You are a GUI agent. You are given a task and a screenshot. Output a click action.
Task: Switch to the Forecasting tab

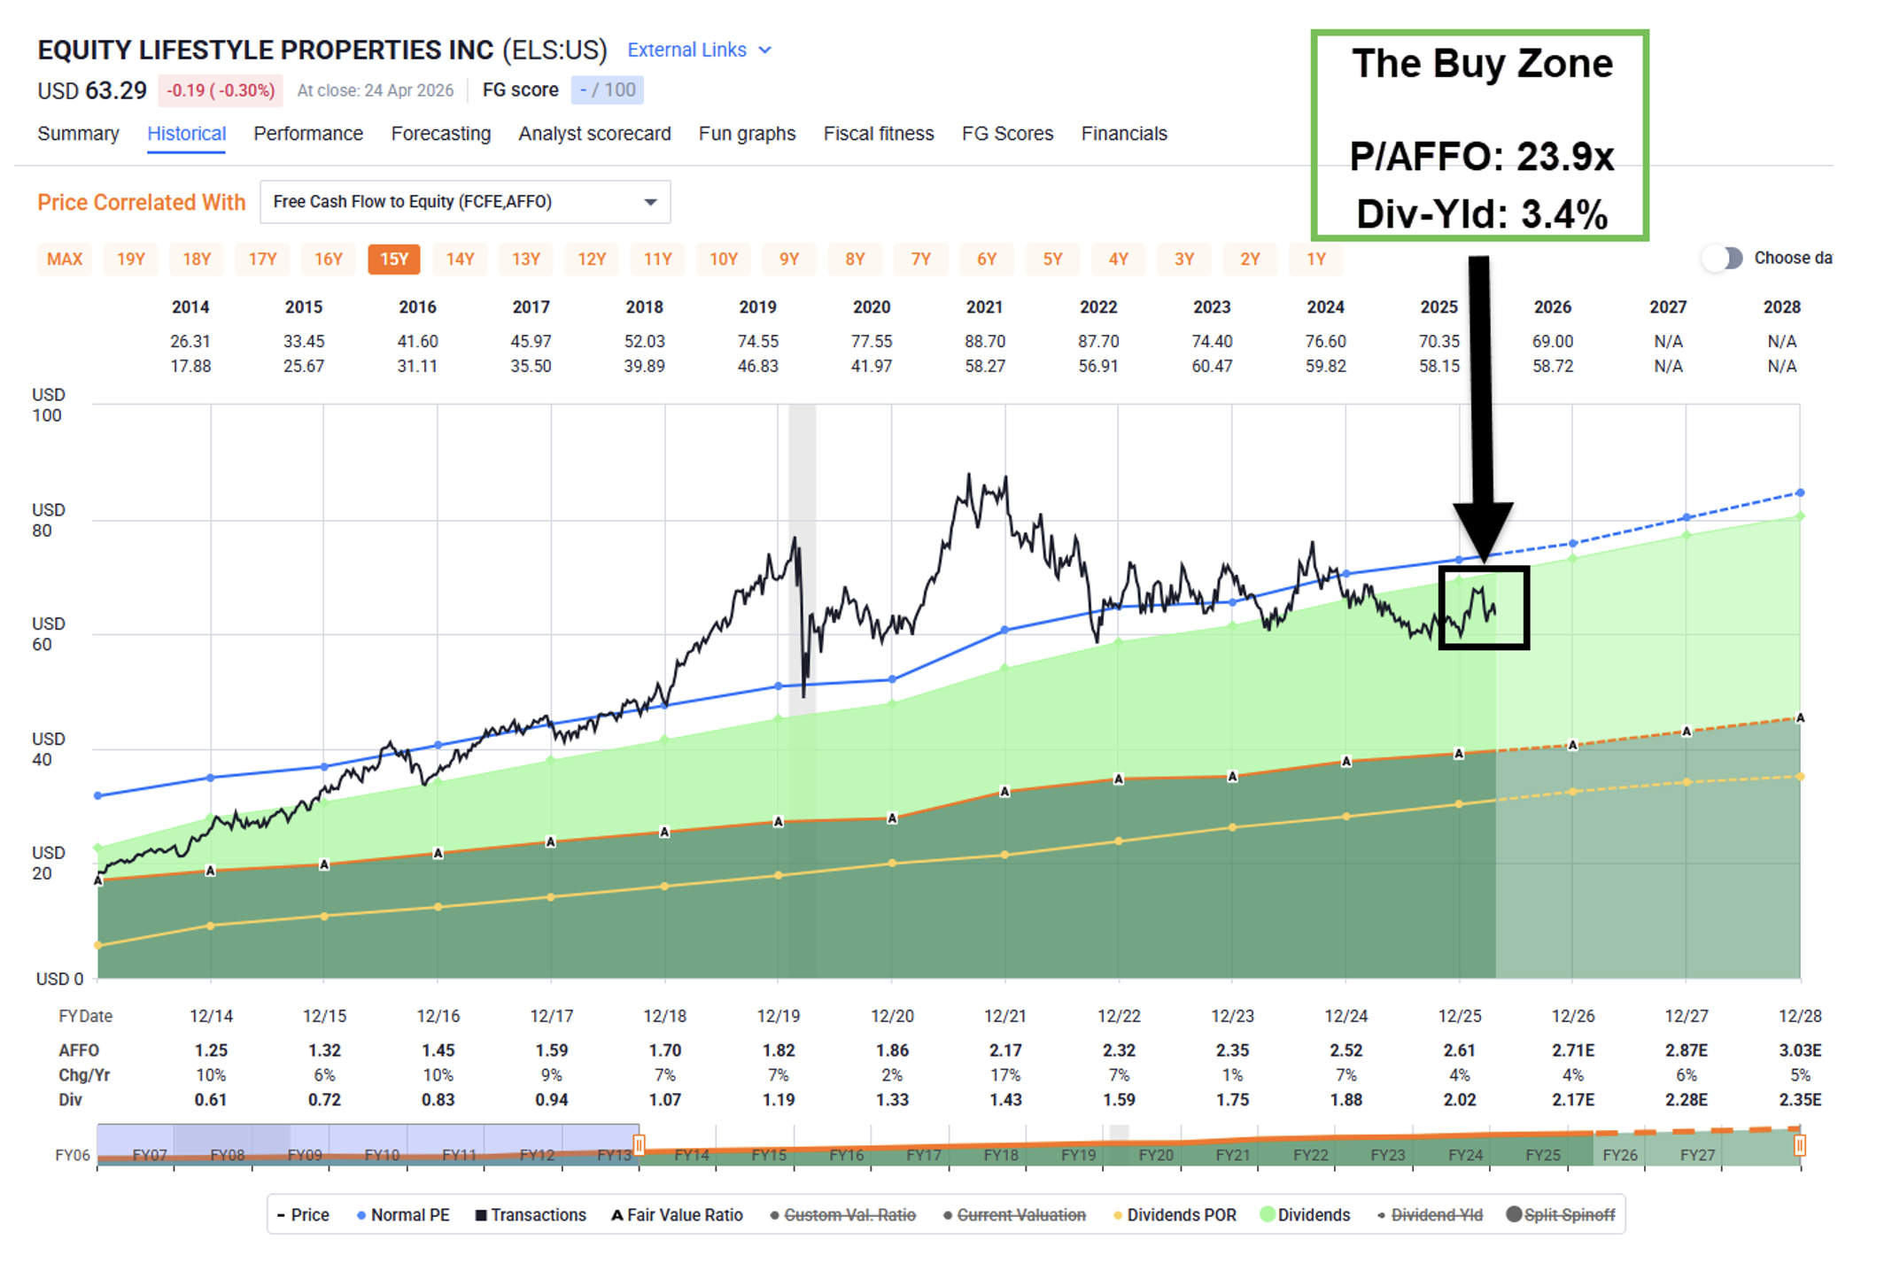[x=440, y=134]
